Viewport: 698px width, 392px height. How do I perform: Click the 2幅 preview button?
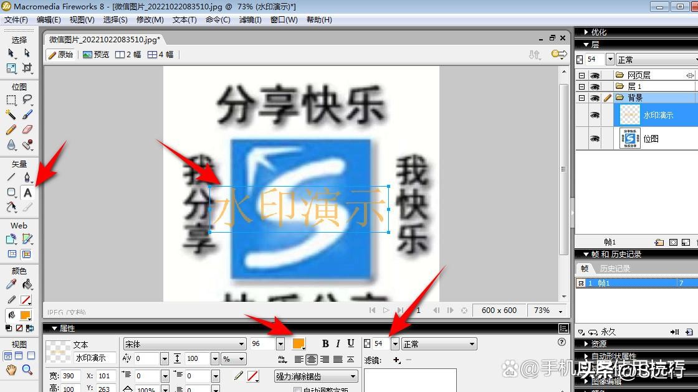coord(129,54)
